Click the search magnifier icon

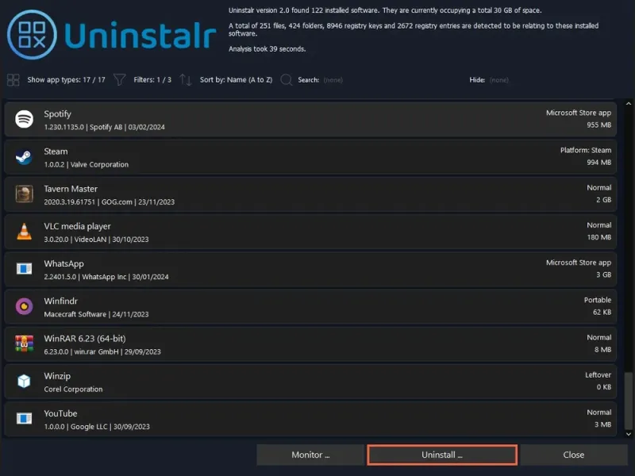pos(287,80)
